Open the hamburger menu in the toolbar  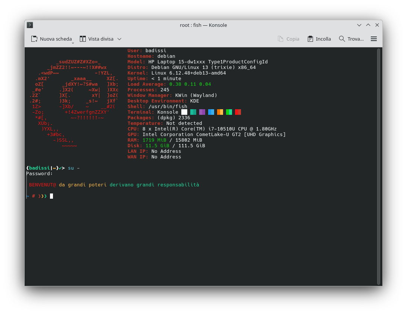point(374,39)
